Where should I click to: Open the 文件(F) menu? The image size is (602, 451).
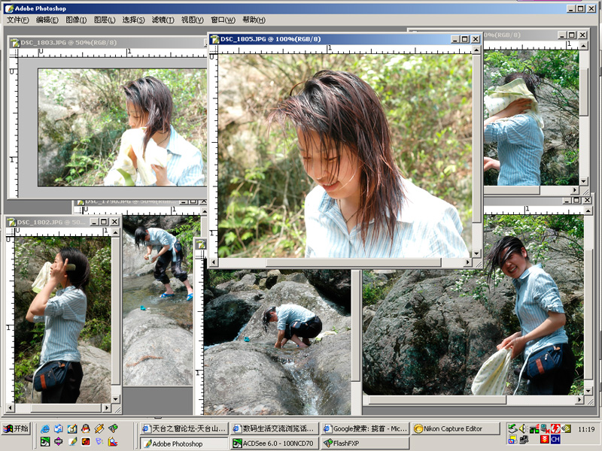18,20
